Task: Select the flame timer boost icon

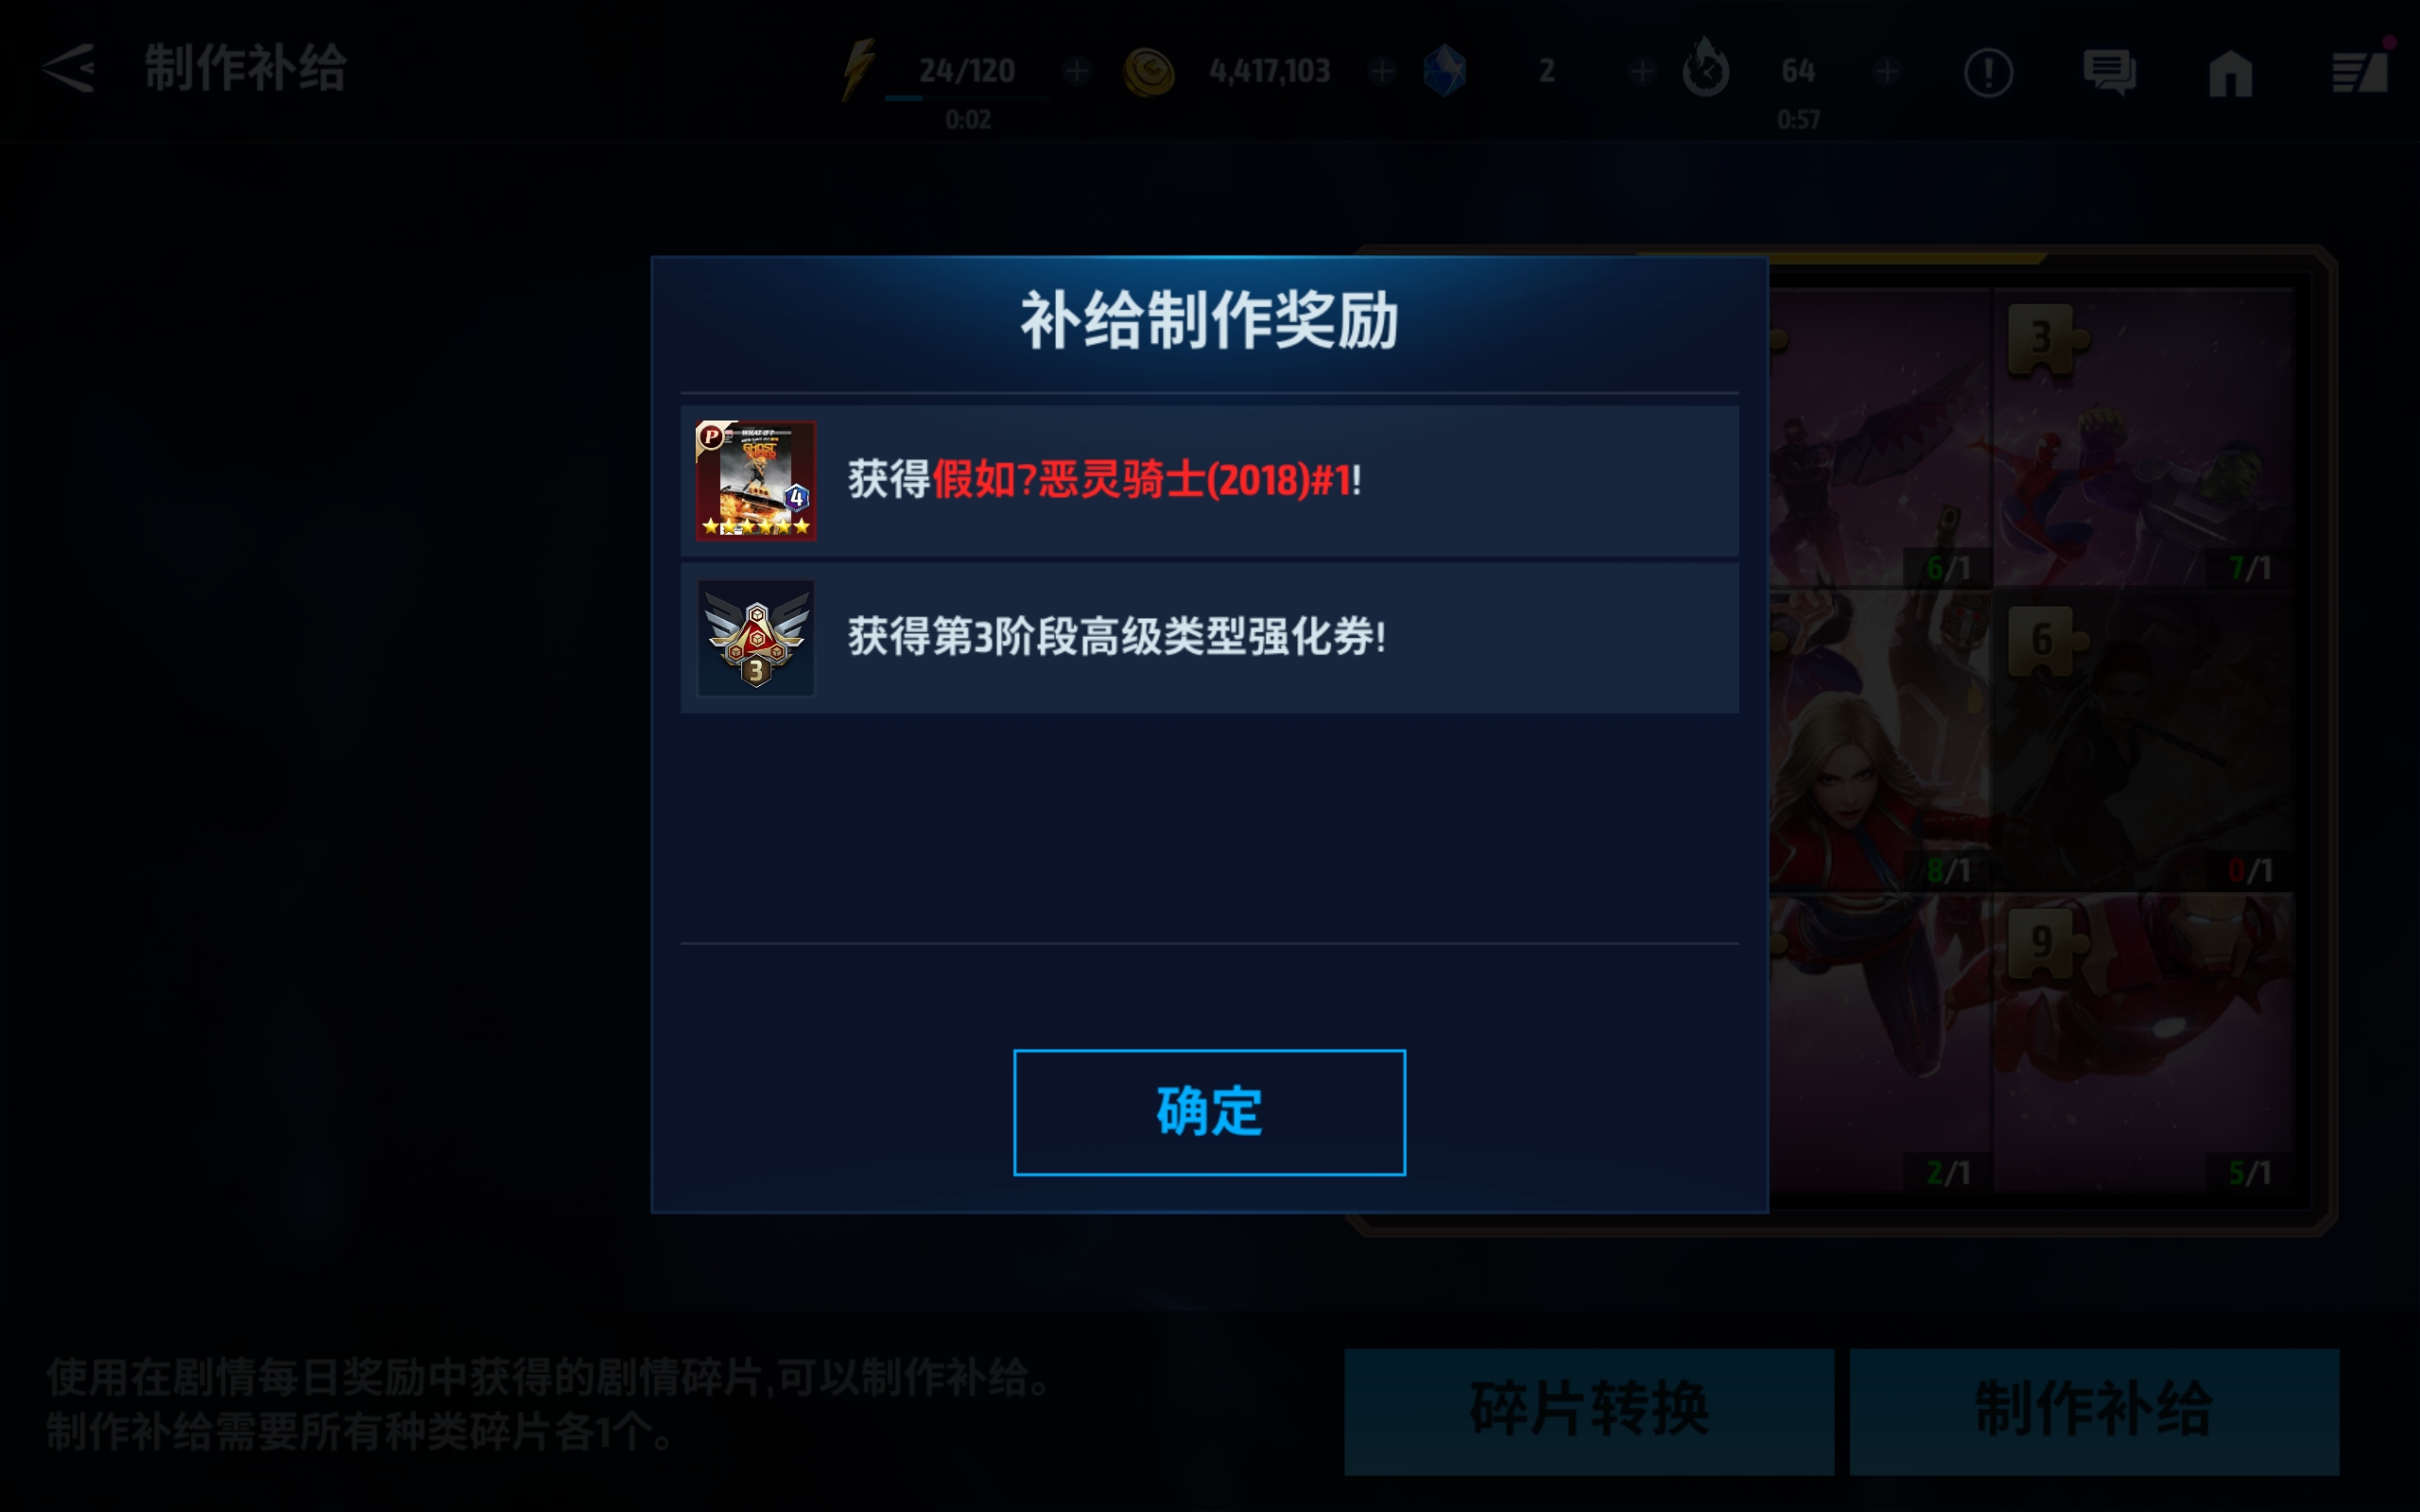Action: tap(1706, 68)
